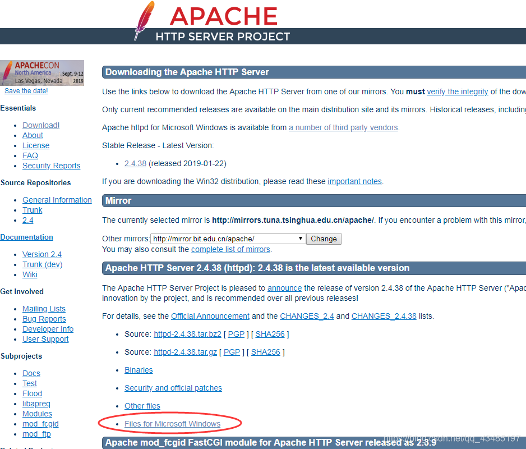Open the Other files link
526x449 pixels.
[x=142, y=406]
